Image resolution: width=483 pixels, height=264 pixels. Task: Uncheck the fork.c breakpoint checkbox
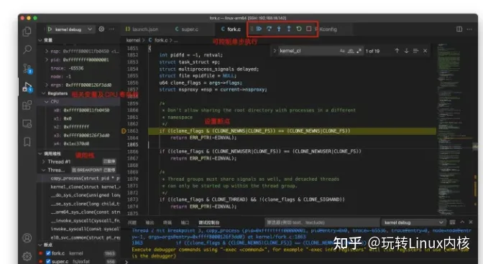pos(48,253)
